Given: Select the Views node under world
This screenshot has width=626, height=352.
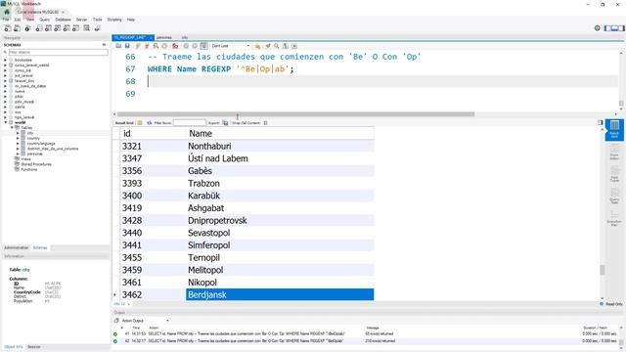Looking at the screenshot, I should pyautogui.click(x=26, y=158).
